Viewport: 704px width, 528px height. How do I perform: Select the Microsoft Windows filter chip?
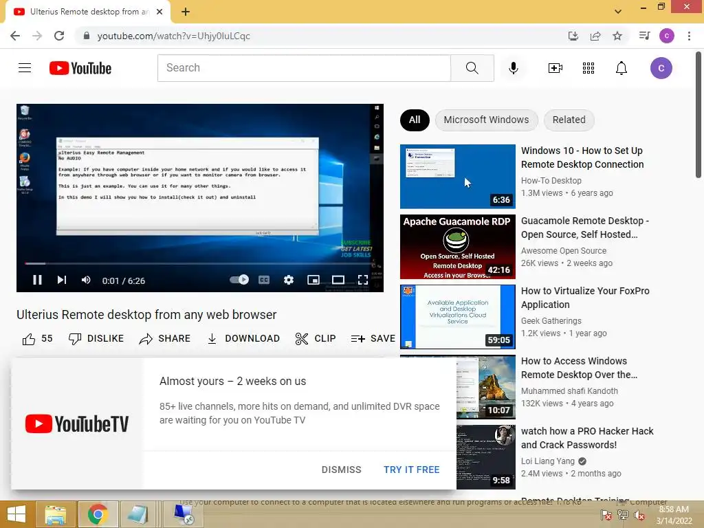tap(486, 120)
